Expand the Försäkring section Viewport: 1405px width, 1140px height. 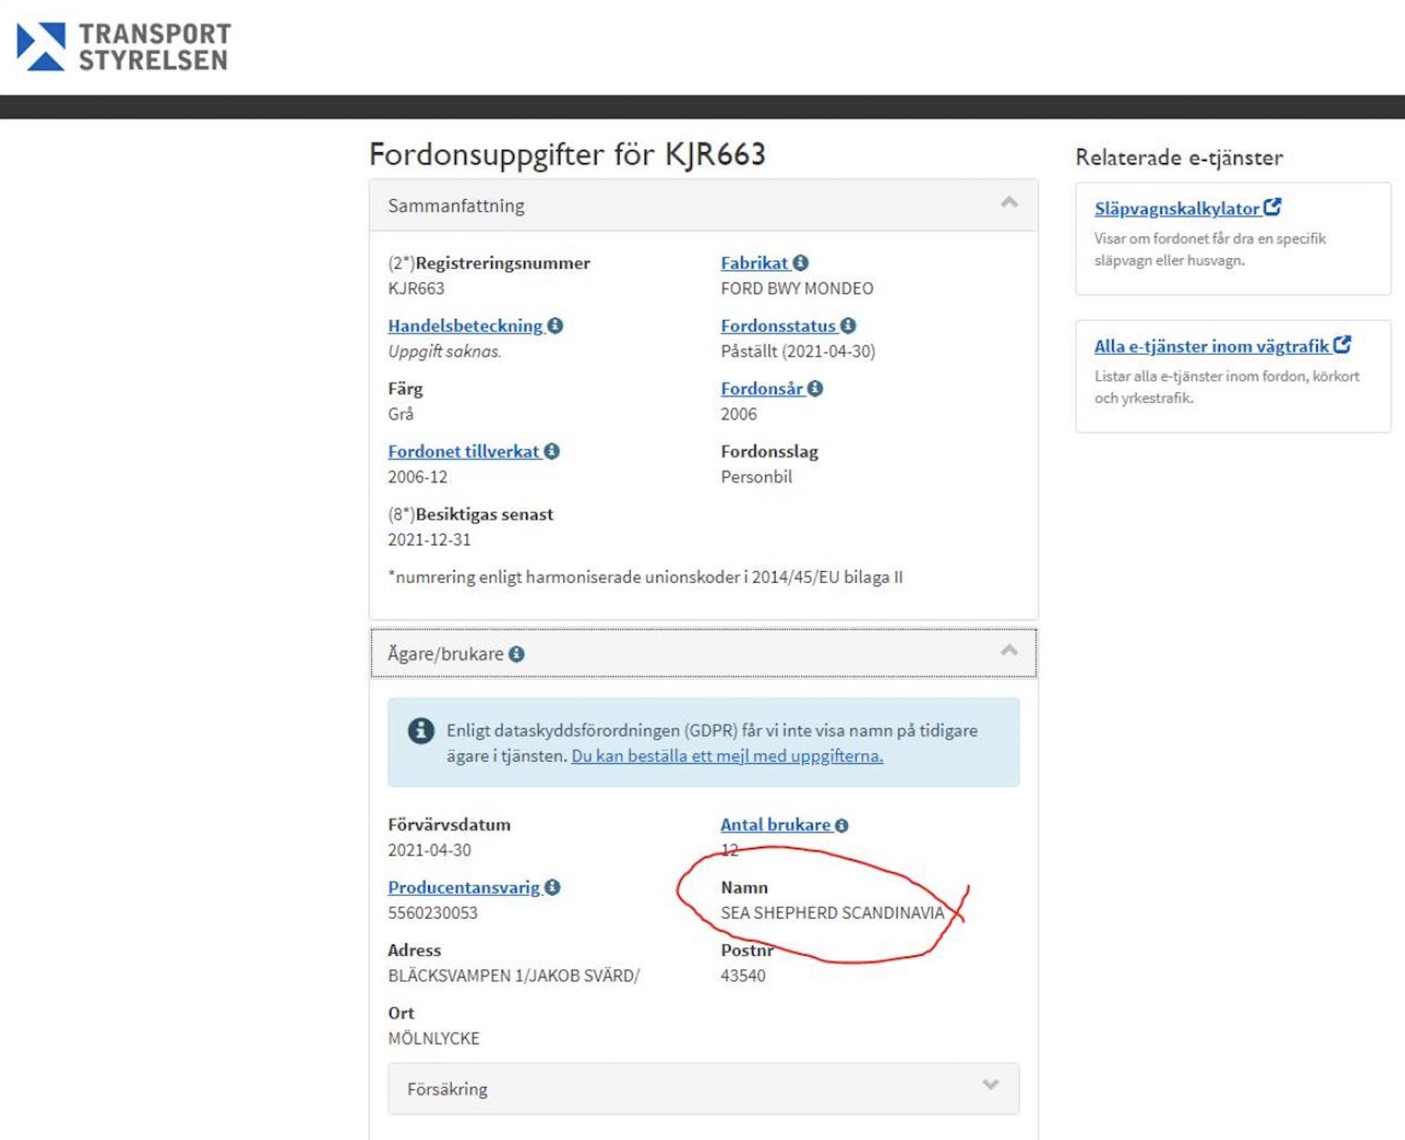pos(990,1084)
